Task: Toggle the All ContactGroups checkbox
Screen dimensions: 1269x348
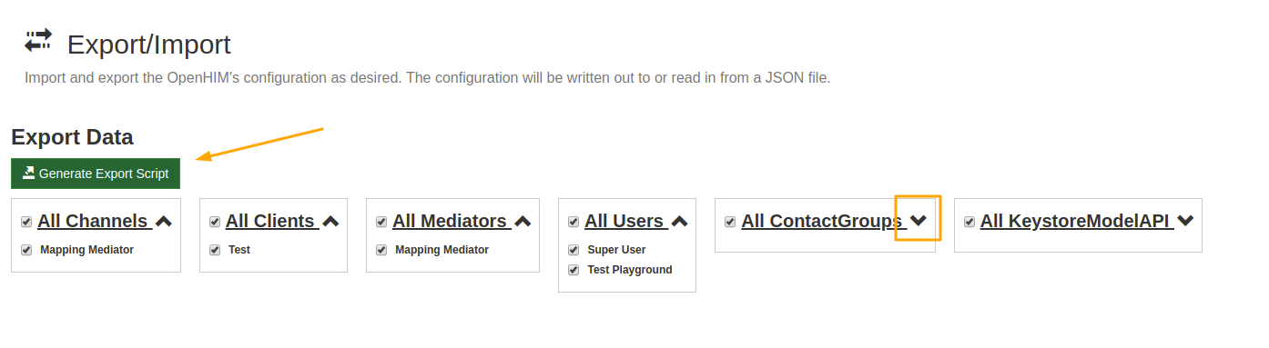Action: click(x=730, y=222)
